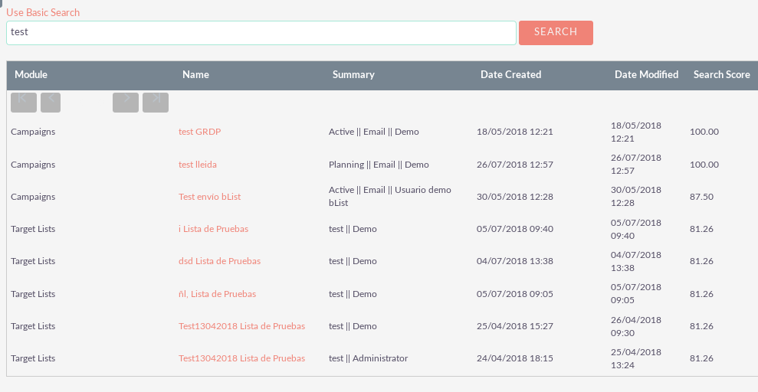Viewport: 758px width, 392px height.
Task: Select summary 'Active || Email || Demo'
Action: click(374, 132)
